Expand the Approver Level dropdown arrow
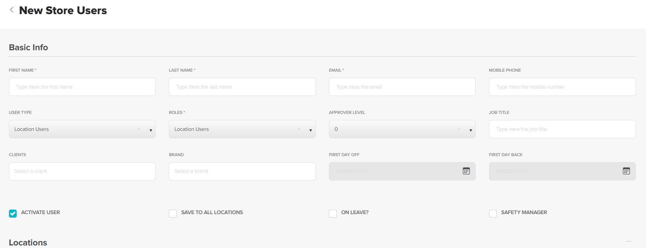Screen dimensions: 646x248 click(470, 130)
